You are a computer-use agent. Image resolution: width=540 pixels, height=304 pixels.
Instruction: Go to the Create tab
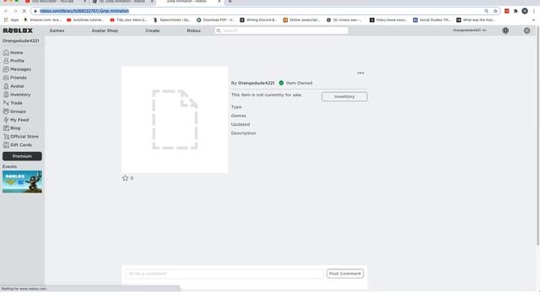point(152,30)
